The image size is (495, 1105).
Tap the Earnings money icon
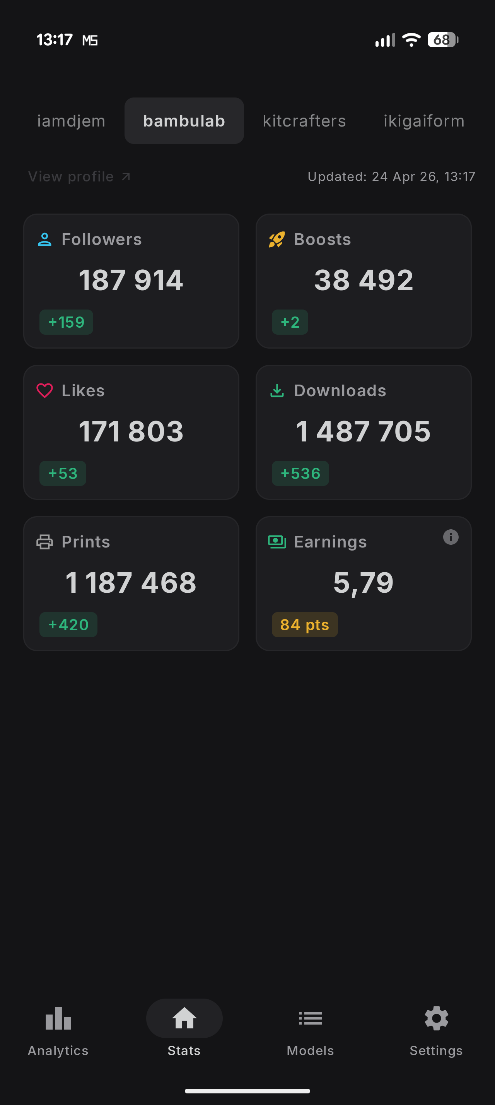pyautogui.click(x=277, y=542)
